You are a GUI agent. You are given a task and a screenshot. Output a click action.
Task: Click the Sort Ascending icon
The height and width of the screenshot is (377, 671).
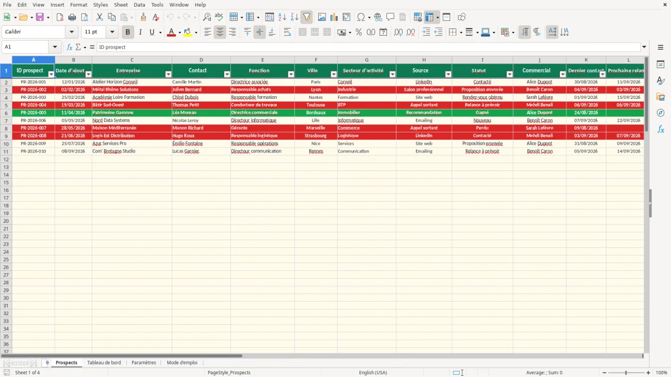point(282,17)
